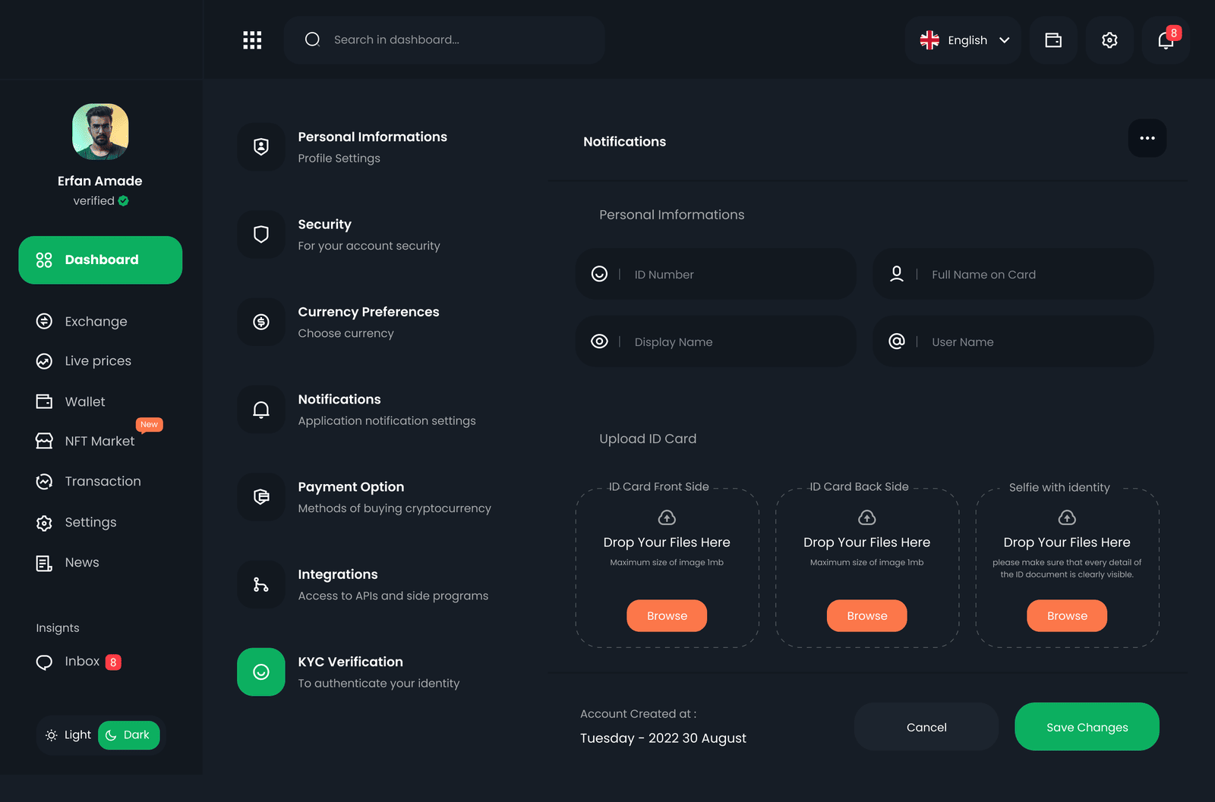Open the apps grid menu icon
This screenshot has height=802, width=1215.
click(x=252, y=40)
